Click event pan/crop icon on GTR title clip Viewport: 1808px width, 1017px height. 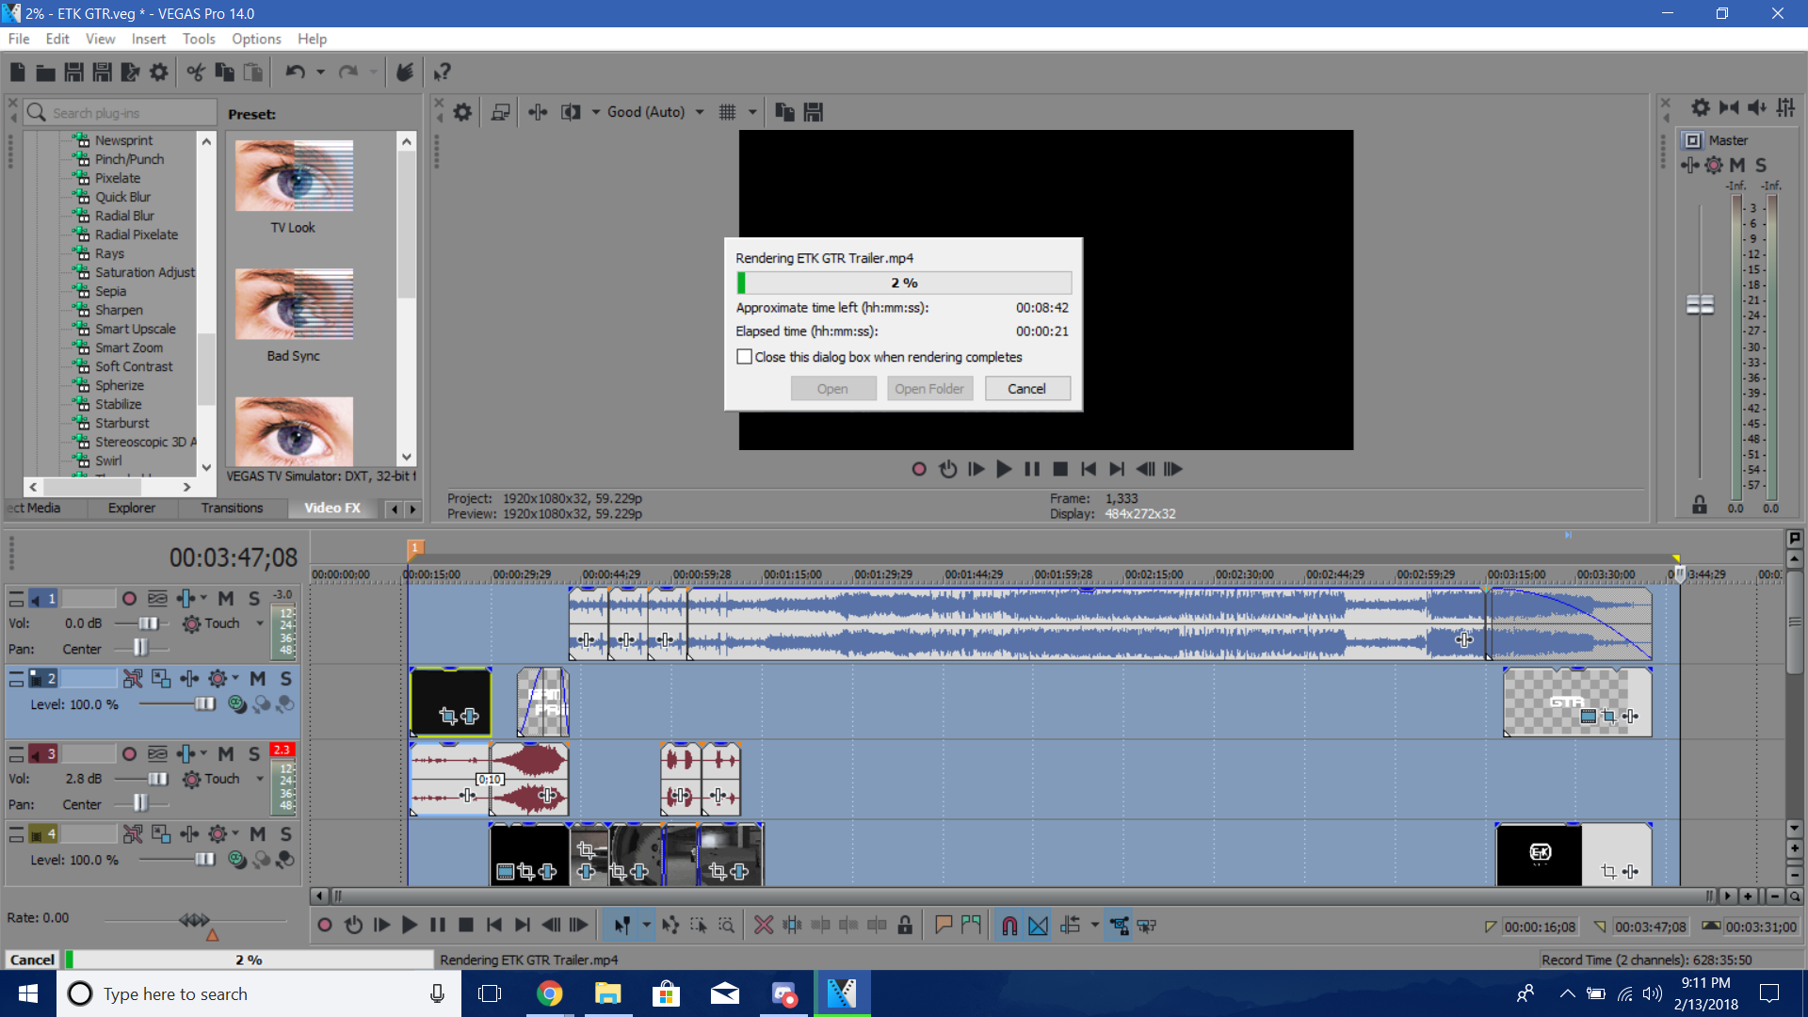click(1609, 717)
